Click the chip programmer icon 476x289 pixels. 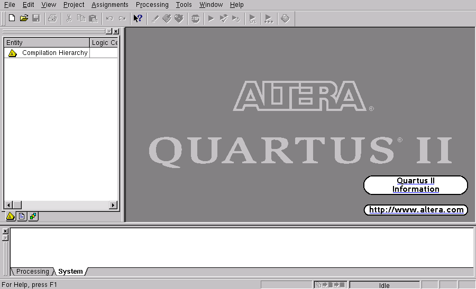(x=285, y=18)
